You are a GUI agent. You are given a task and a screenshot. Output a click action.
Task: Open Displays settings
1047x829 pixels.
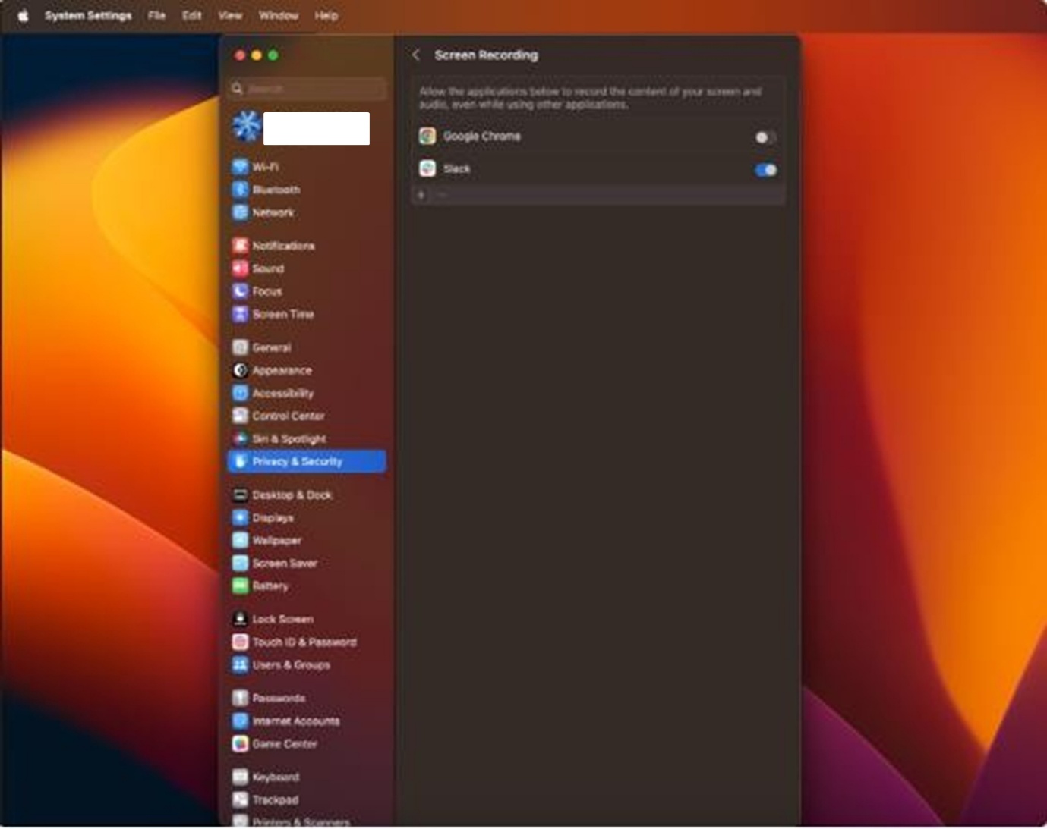[x=272, y=517]
